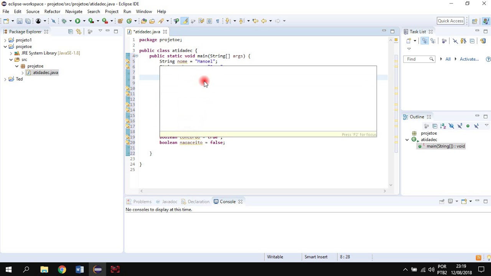The height and width of the screenshot is (276, 491).
Task: Click the All filter link in Task List
Action: (x=448, y=59)
